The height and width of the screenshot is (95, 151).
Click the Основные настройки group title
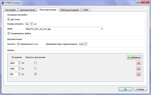[17, 15]
